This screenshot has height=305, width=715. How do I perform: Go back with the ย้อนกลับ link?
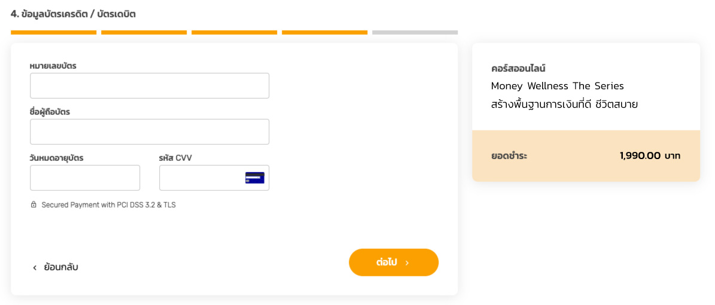pos(60,267)
